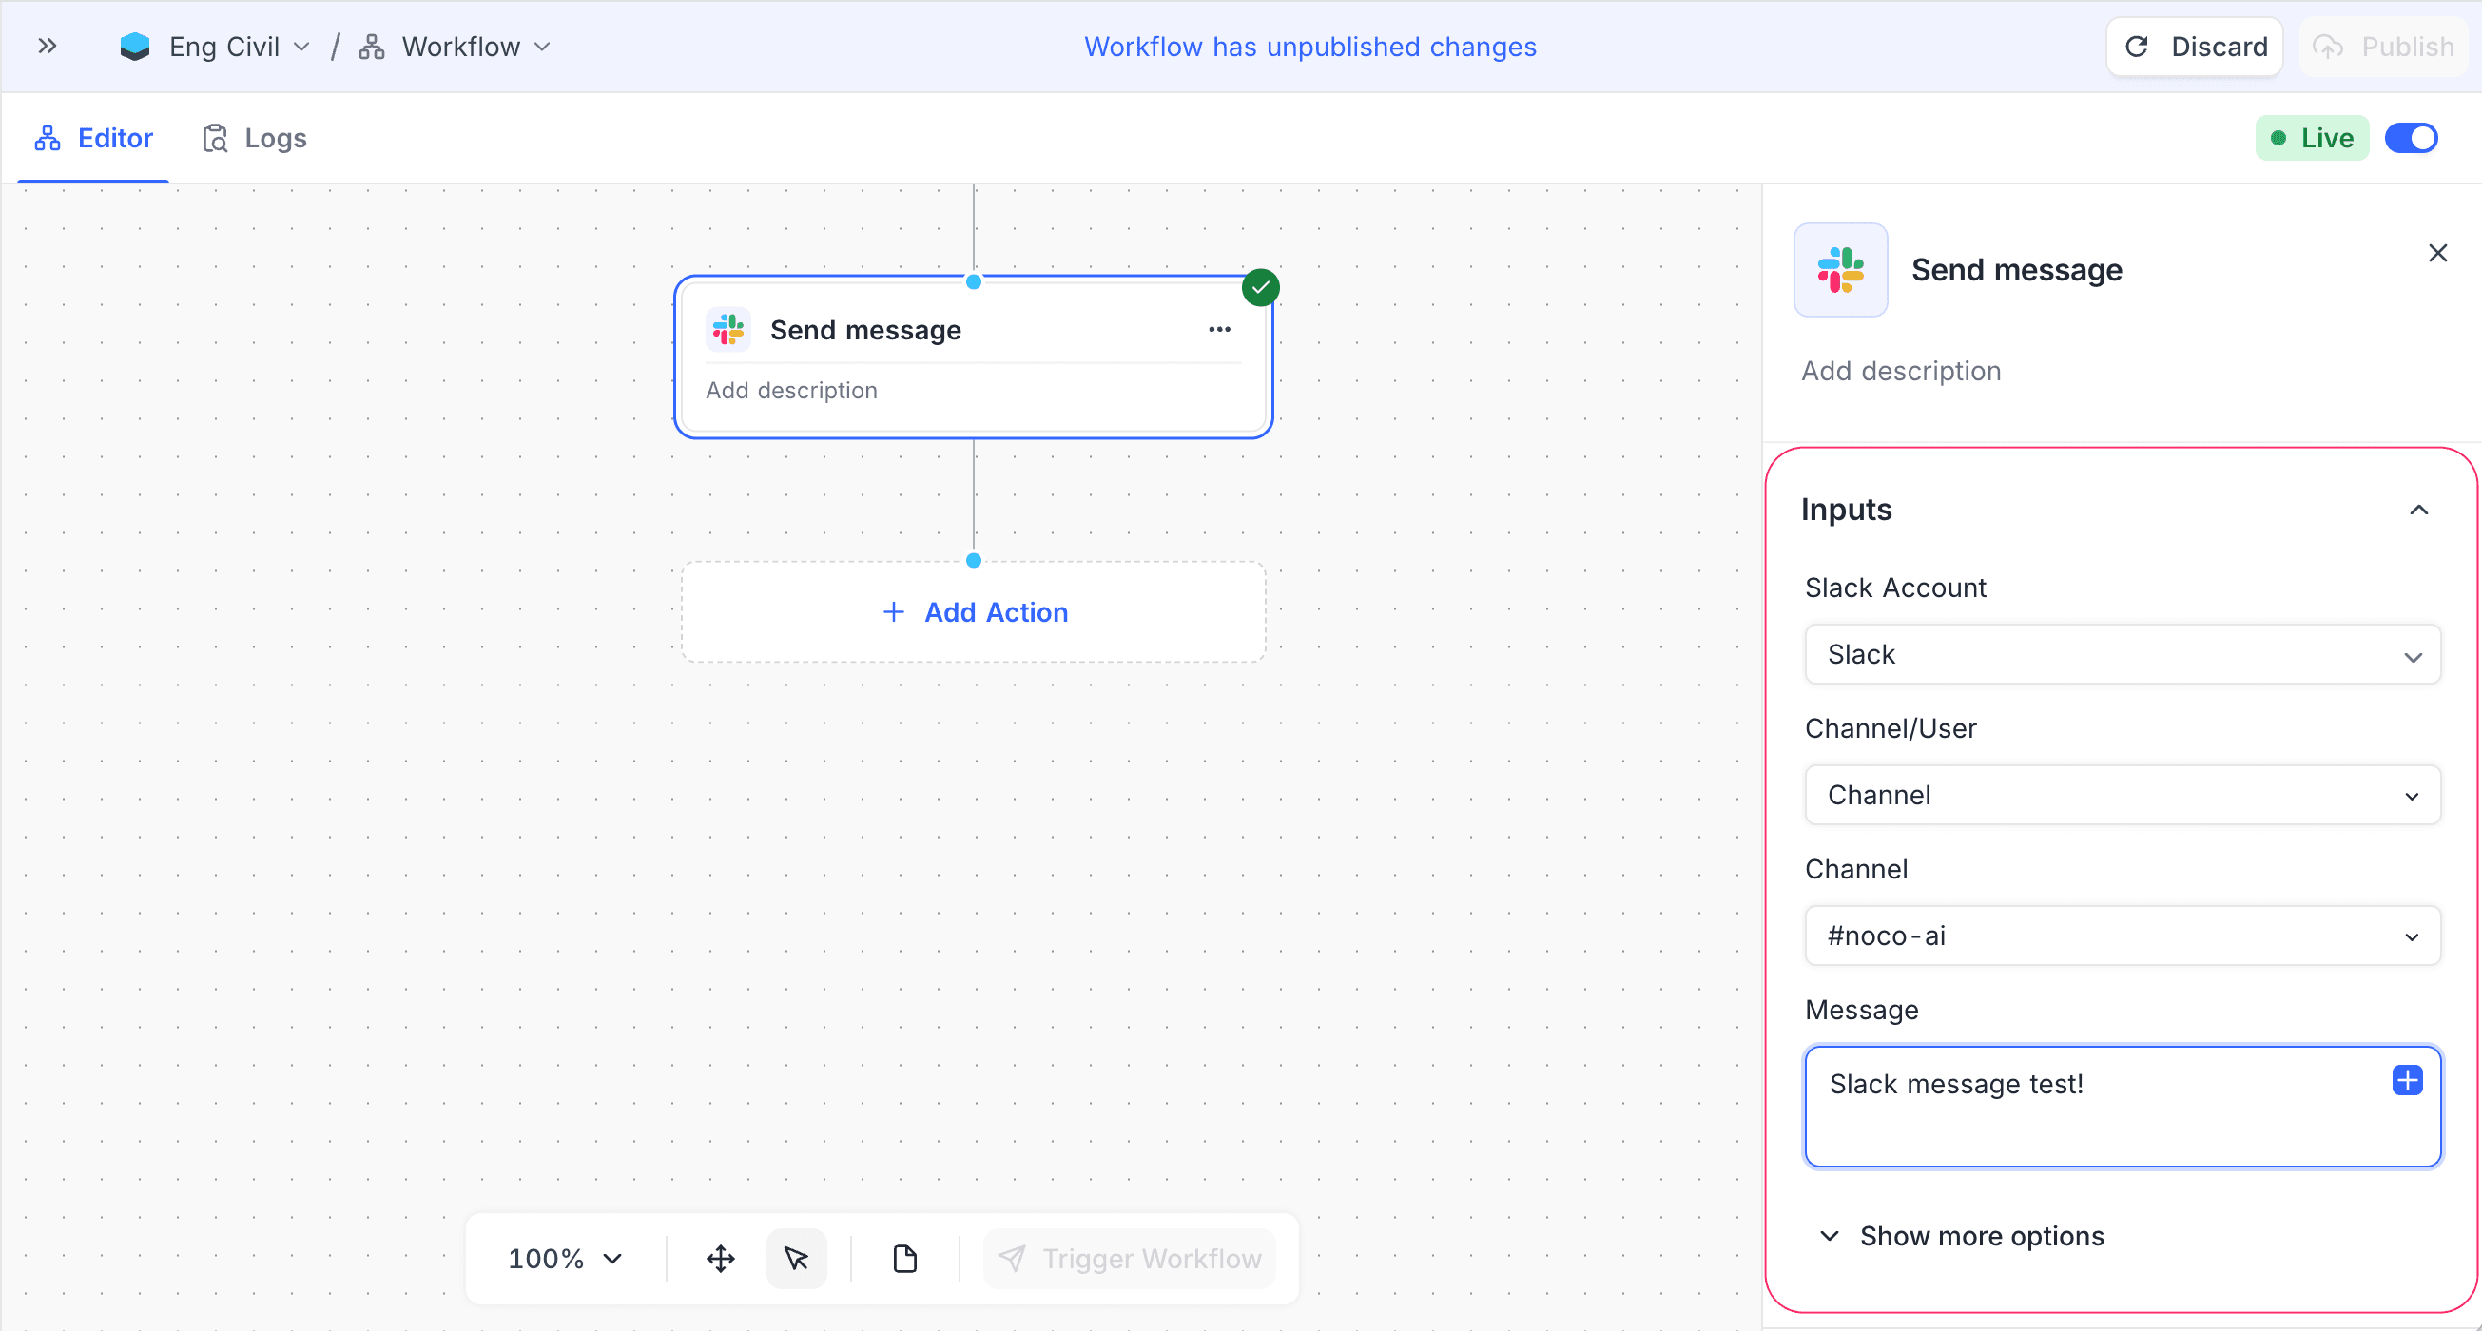Insert a variable with the plus icon in Message
Viewport: 2482px width, 1331px height.
tap(2406, 1081)
